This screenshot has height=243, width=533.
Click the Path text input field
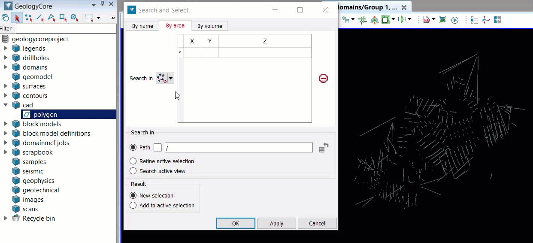click(239, 147)
